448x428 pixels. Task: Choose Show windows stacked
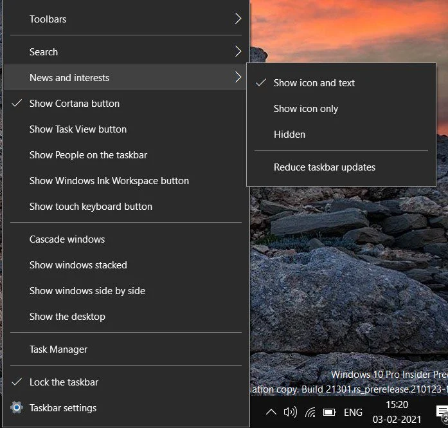click(x=126, y=265)
